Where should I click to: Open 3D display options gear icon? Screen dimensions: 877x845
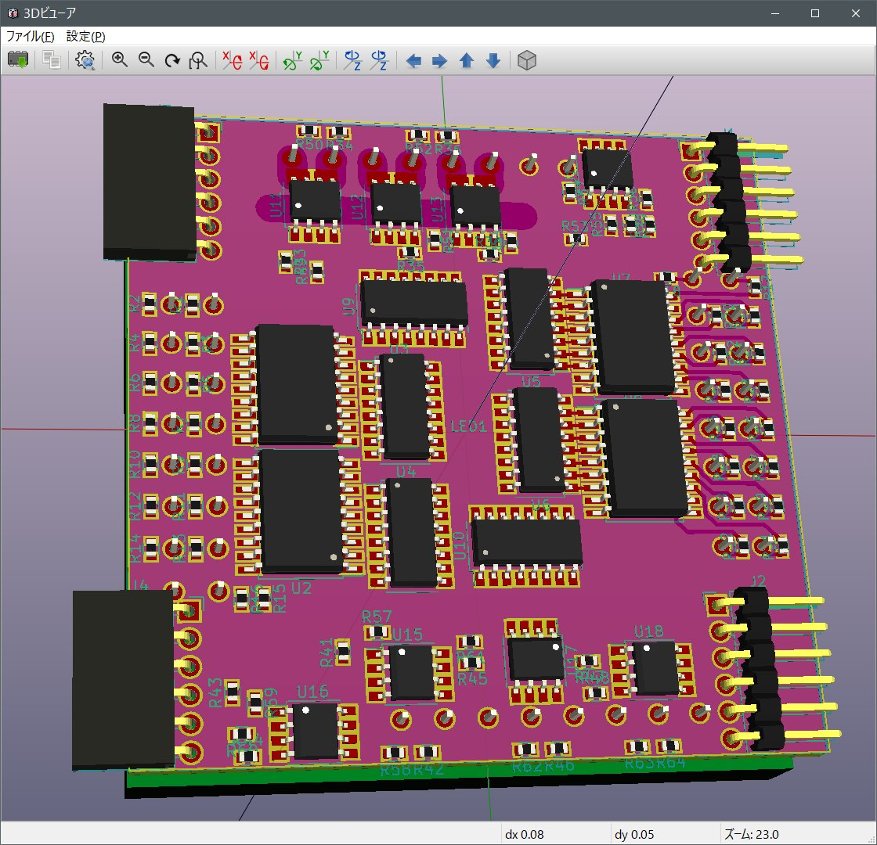pyautogui.click(x=85, y=60)
